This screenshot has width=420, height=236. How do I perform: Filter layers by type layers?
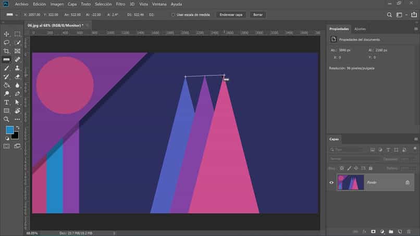tap(388, 150)
